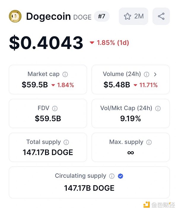The height and width of the screenshot is (211, 178).
Task: Click the blue verified badge icon
Action: (120, 176)
